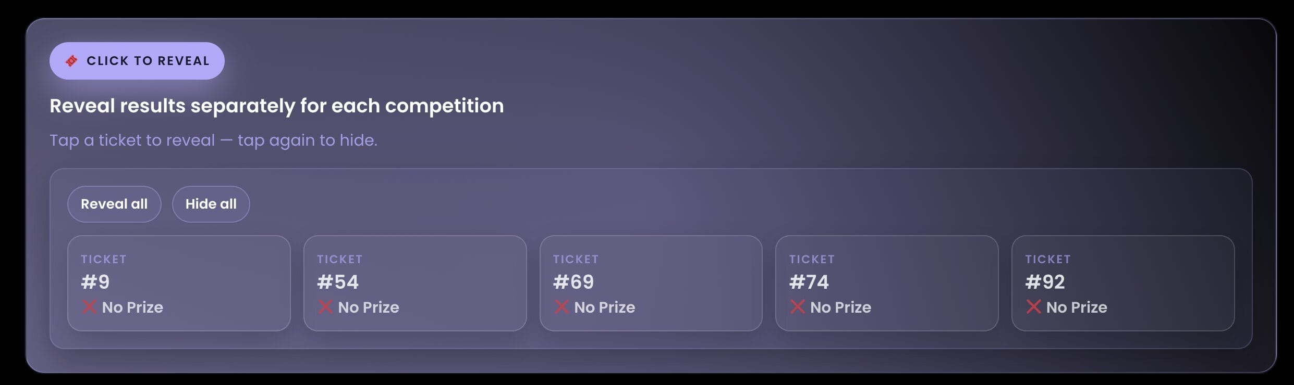Click the "Tap a ticket to reveal" hint text
The width and height of the screenshot is (1294, 385).
coord(213,140)
